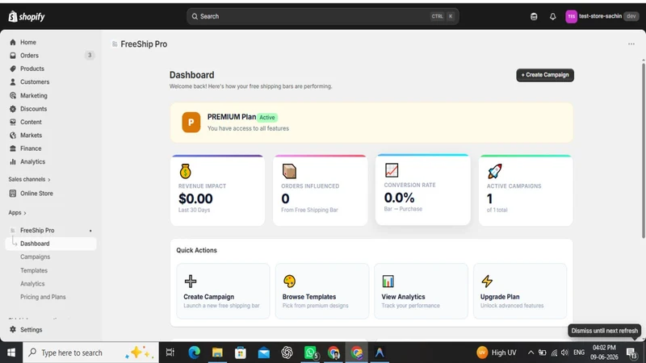Click the Revenue Impact money bag icon
Screen dimensions: 646x363
pyautogui.click(x=186, y=171)
